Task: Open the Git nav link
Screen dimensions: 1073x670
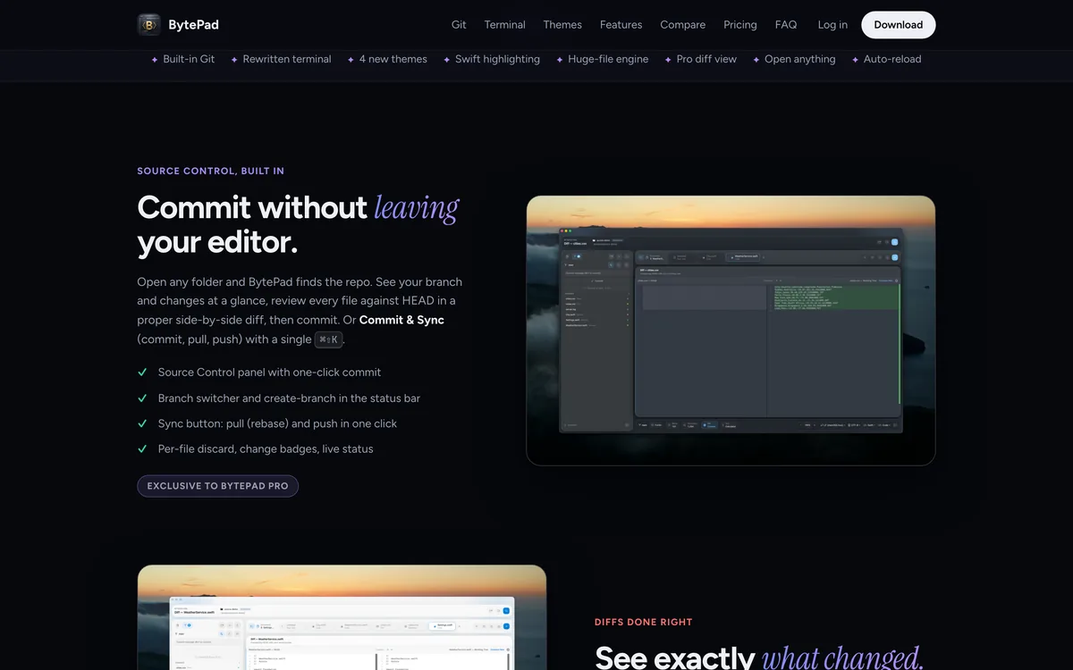Action: (x=459, y=25)
